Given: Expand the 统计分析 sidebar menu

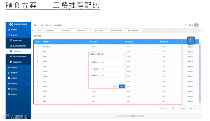Looking at the screenshot, I should click(x=18, y=89).
